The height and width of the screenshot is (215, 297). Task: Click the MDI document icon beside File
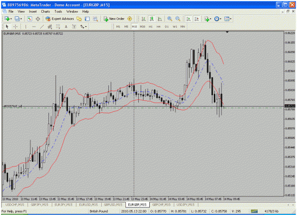[4, 11]
